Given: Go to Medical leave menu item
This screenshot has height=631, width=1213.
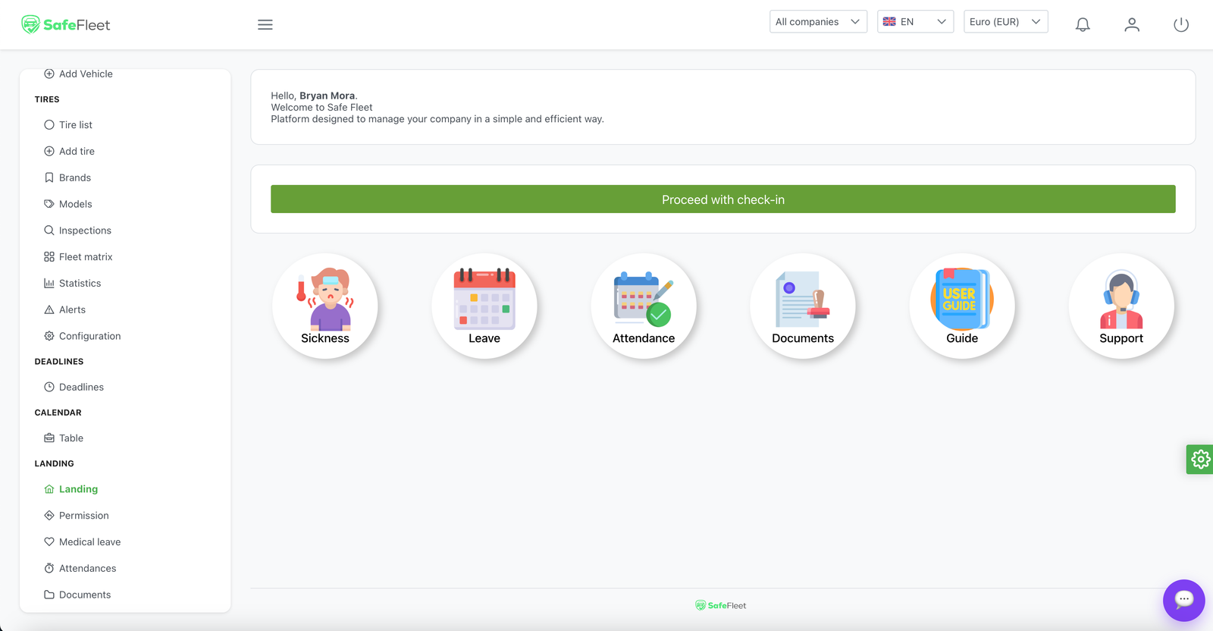Looking at the screenshot, I should (89, 542).
